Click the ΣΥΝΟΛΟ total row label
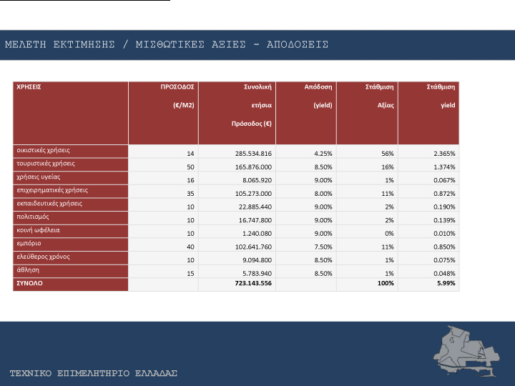The height and width of the screenshot is (386, 515). pos(30,284)
